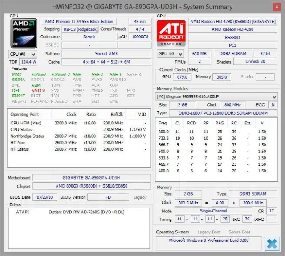Click the 640 MB video memory field
Screen dimensions: 285x256
tap(199, 54)
